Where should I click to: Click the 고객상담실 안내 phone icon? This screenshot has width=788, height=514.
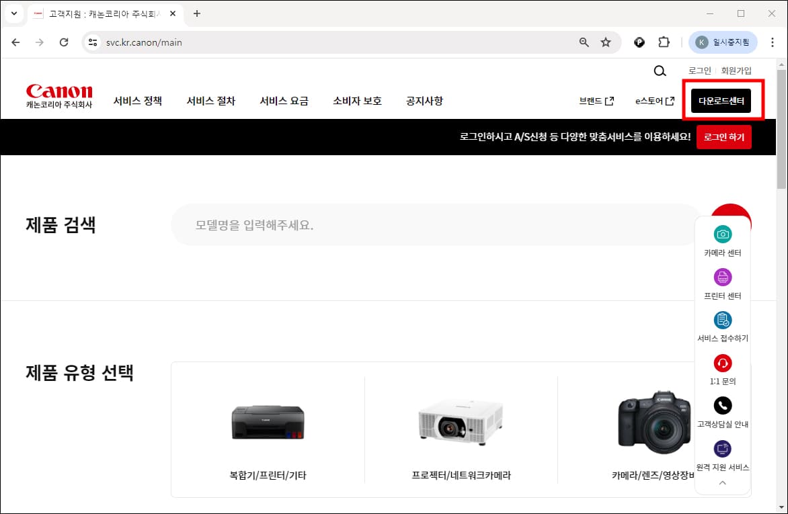coord(723,406)
